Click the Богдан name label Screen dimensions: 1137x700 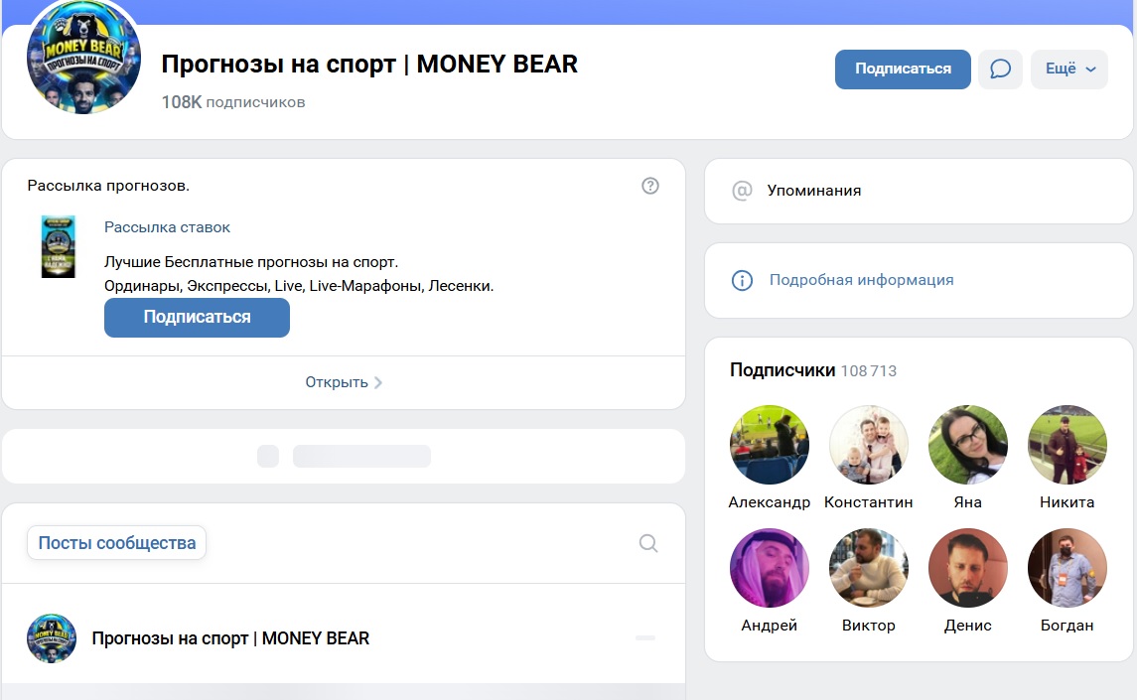coord(1066,626)
